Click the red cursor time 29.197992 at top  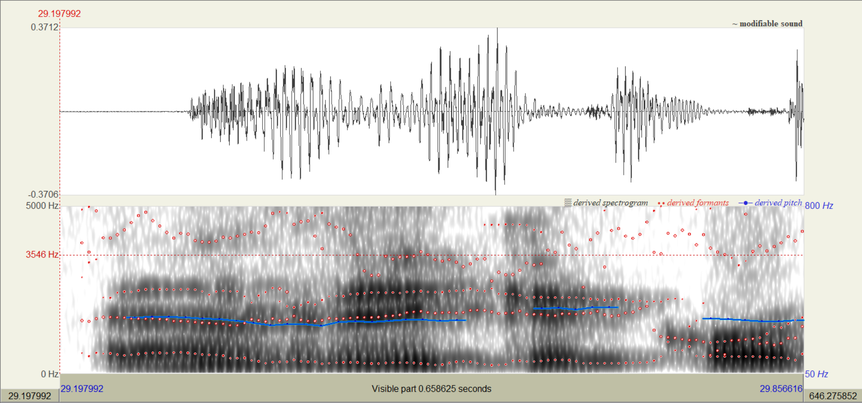point(59,14)
